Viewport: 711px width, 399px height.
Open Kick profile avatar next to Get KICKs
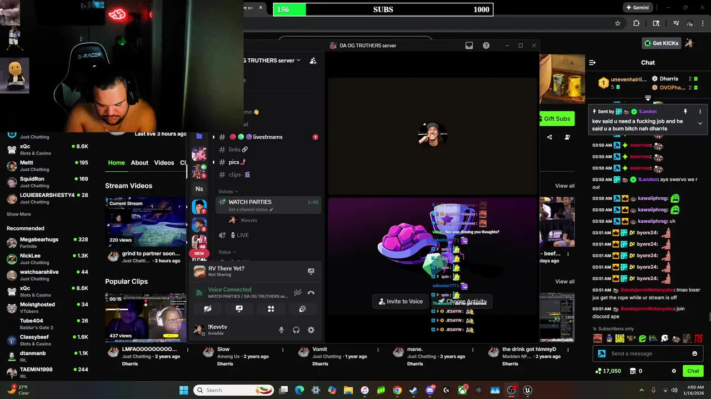(x=689, y=43)
